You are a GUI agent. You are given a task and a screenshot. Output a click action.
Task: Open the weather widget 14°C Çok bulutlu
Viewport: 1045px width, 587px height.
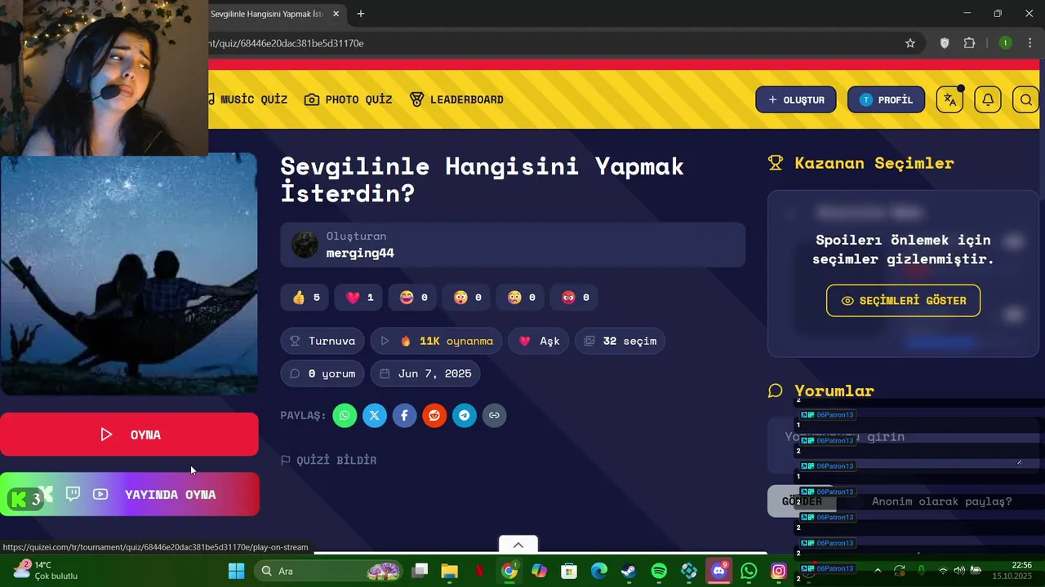tap(46, 570)
